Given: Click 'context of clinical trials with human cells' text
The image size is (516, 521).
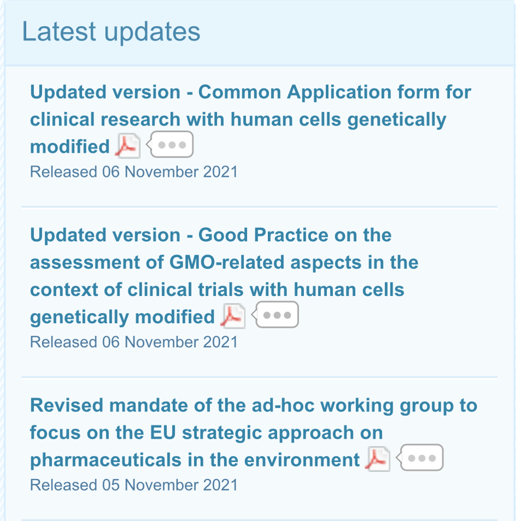Looking at the screenshot, I should click(x=217, y=289).
